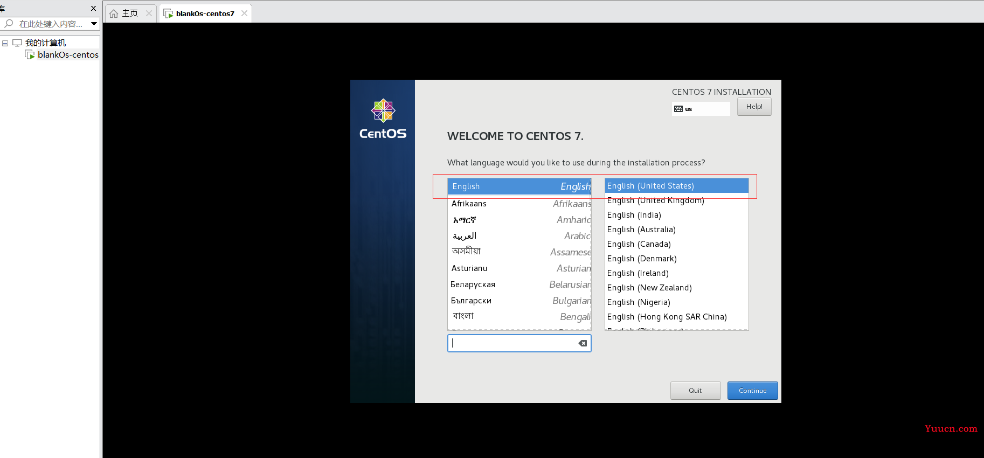
Task: Select Belarusian language row
Action: pyautogui.click(x=519, y=284)
